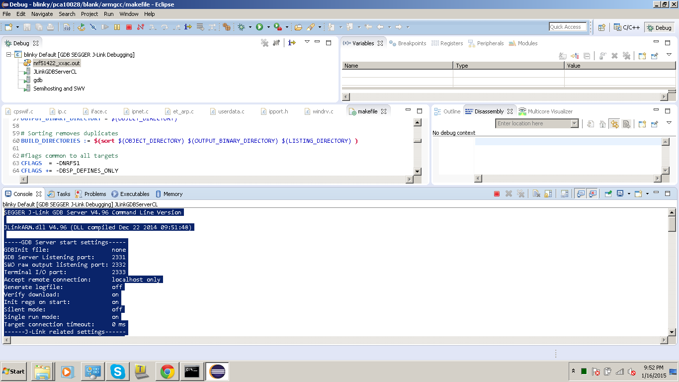Select JLinkGDBServerCL in Debug tree
The image size is (679, 382).
click(55, 72)
